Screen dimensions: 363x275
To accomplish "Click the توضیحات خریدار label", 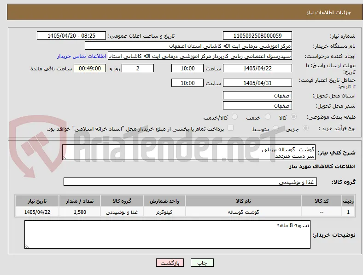I will pos(334,235).
